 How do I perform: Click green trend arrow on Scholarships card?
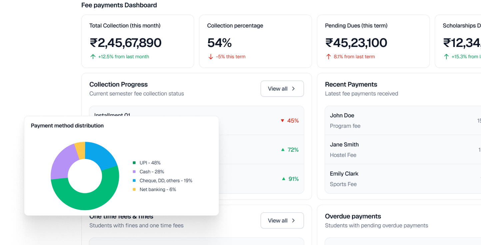pos(446,57)
